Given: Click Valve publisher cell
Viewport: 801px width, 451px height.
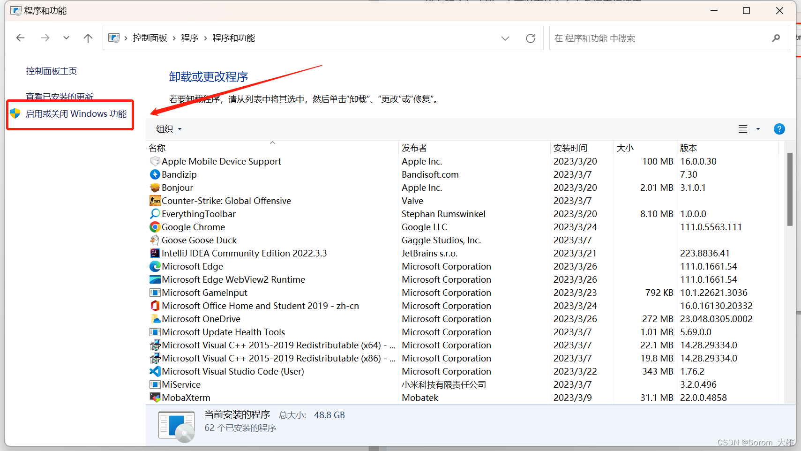Looking at the screenshot, I should point(412,201).
